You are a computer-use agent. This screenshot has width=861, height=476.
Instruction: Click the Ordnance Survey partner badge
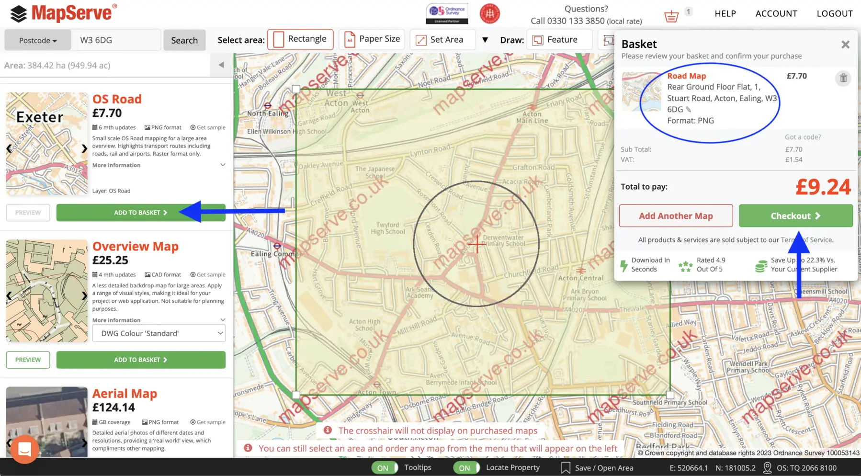[x=447, y=13]
